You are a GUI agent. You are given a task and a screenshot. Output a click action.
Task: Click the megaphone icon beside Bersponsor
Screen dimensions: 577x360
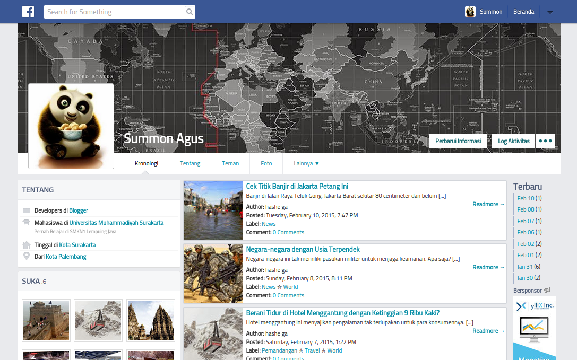[547, 290]
